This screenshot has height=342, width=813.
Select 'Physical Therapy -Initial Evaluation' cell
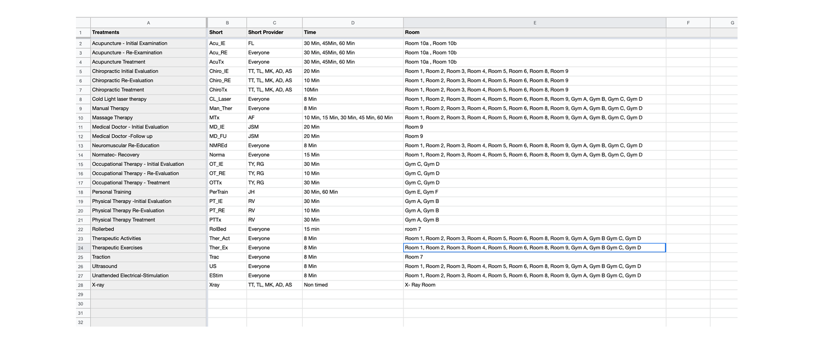(x=148, y=201)
